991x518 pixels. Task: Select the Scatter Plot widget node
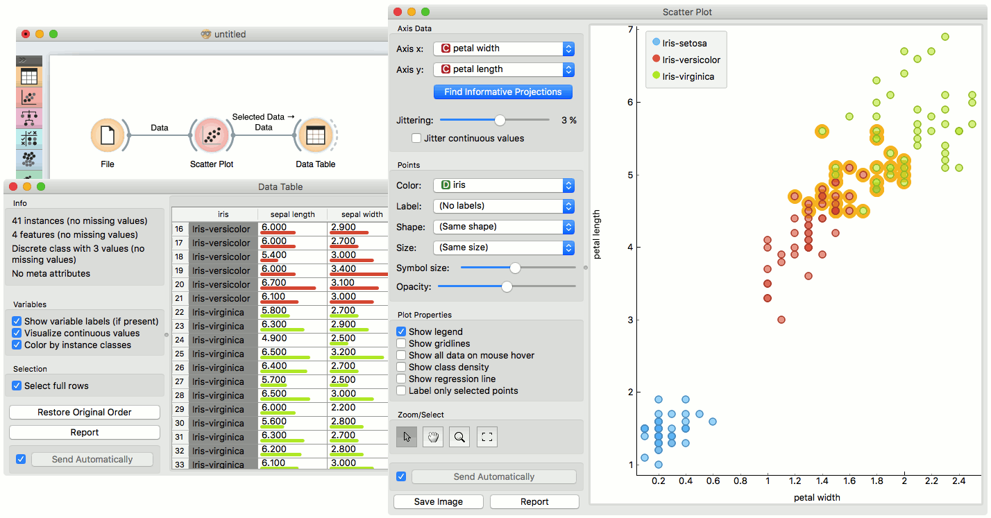point(211,135)
